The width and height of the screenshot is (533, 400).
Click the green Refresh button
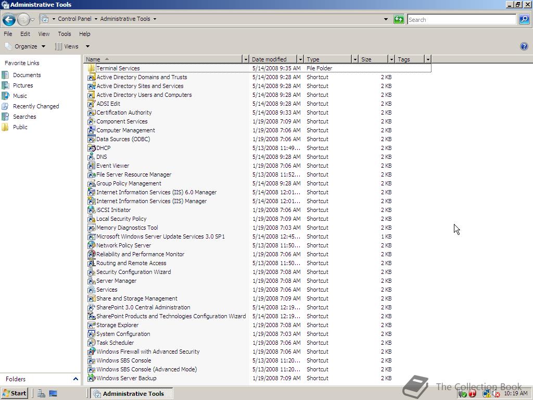398,19
